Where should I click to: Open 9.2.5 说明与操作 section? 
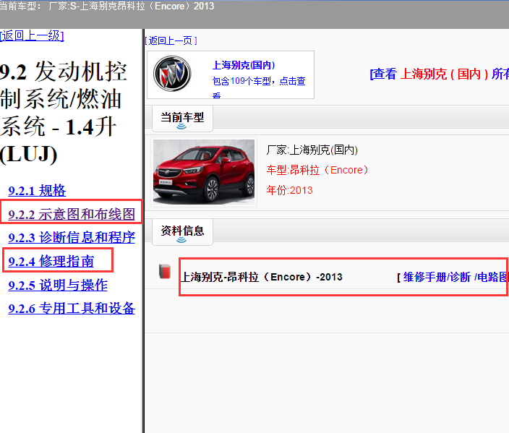[x=58, y=285]
